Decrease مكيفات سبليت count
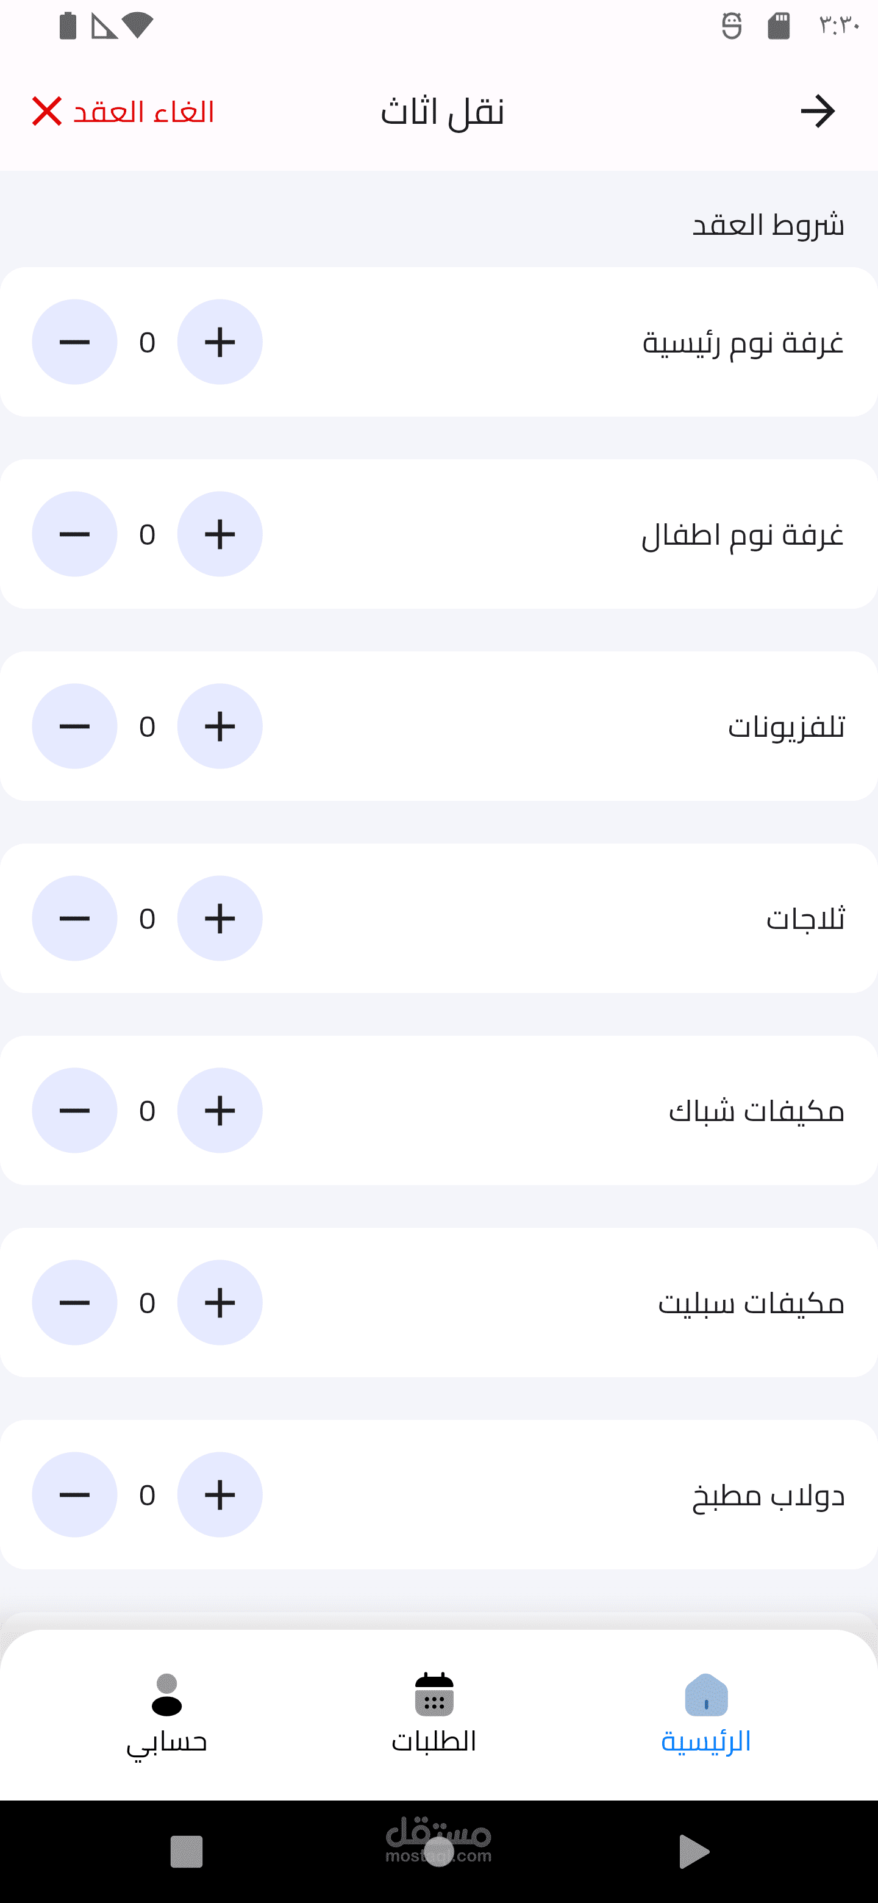Image resolution: width=878 pixels, height=1903 pixels. pyautogui.click(x=74, y=1302)
